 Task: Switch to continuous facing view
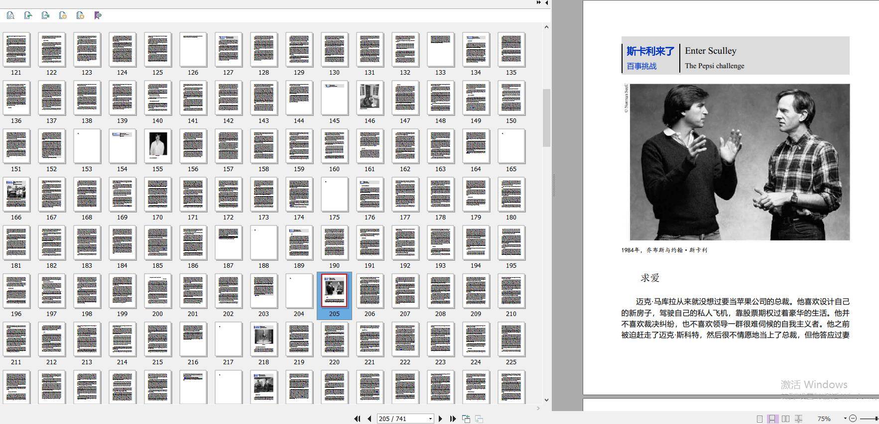pos(798,419)
